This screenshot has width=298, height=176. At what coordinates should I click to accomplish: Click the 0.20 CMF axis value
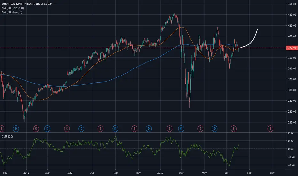[291, 141]
